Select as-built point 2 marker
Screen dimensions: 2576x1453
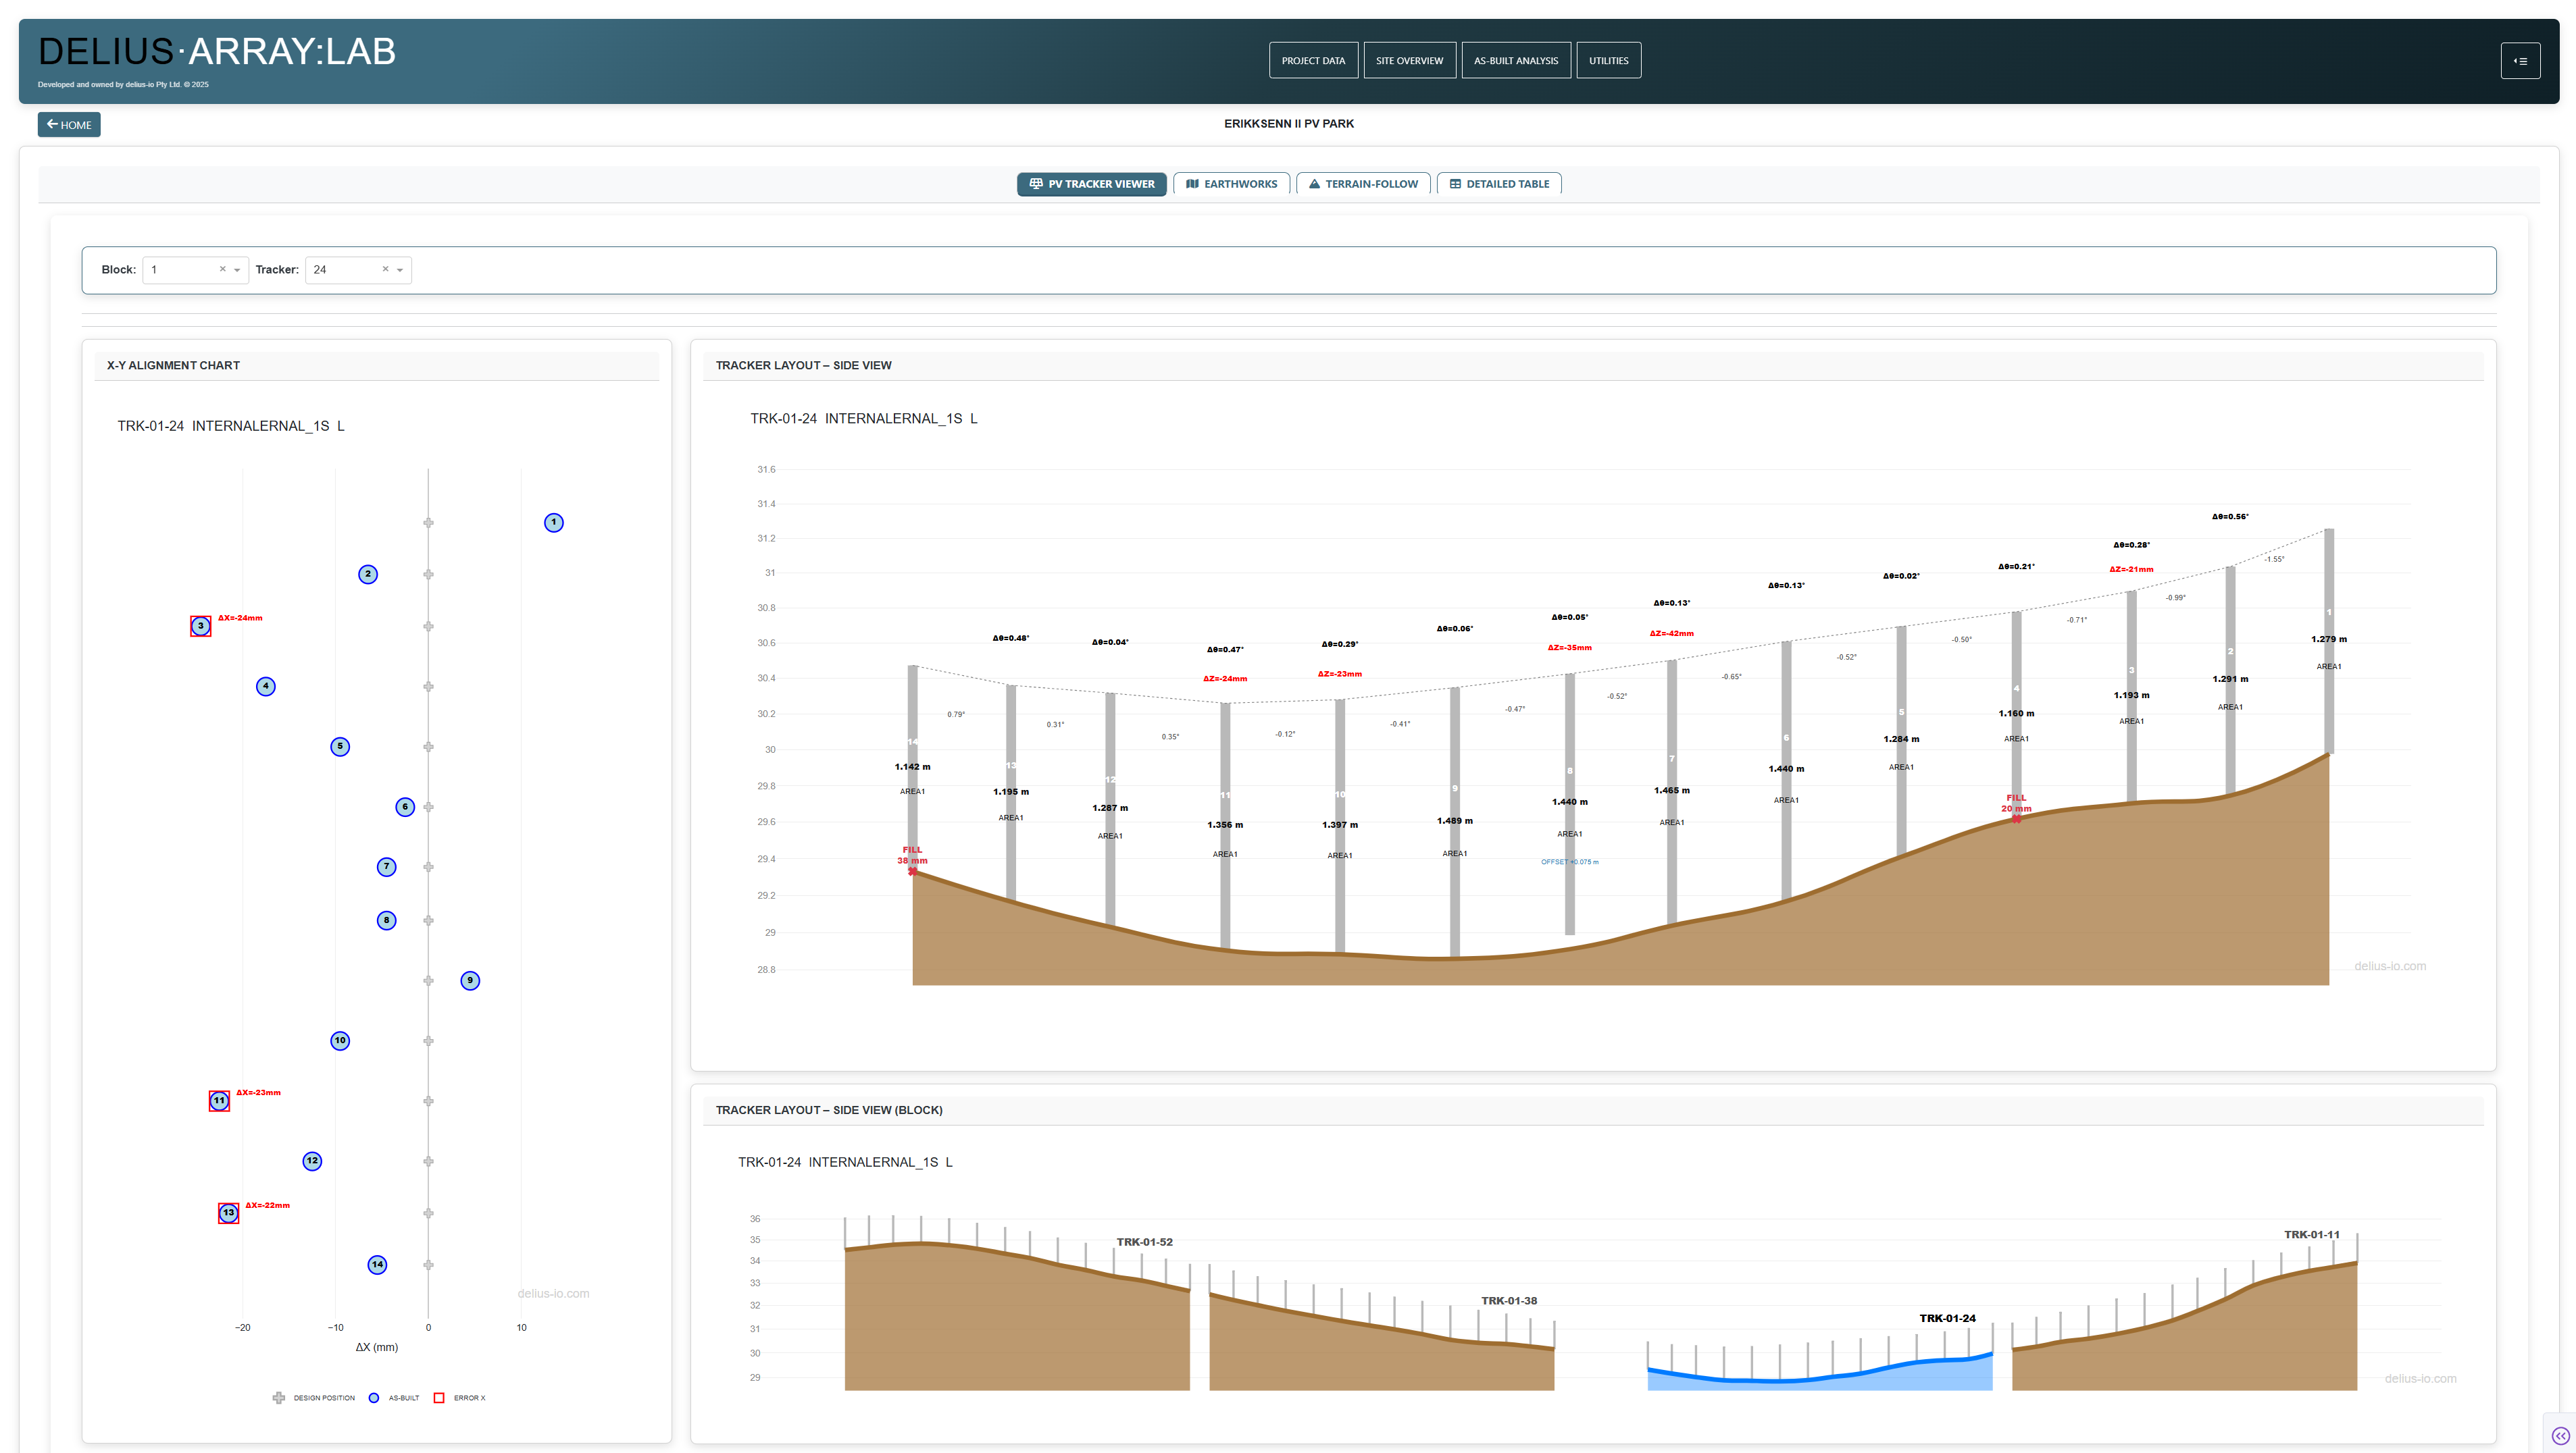[x=368, y=575]
